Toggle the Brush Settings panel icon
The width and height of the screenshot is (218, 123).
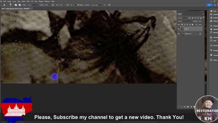click(x=16, y=5)
